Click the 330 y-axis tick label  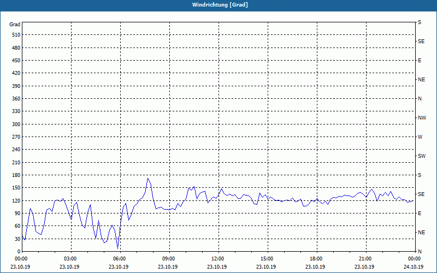[16, 111]
